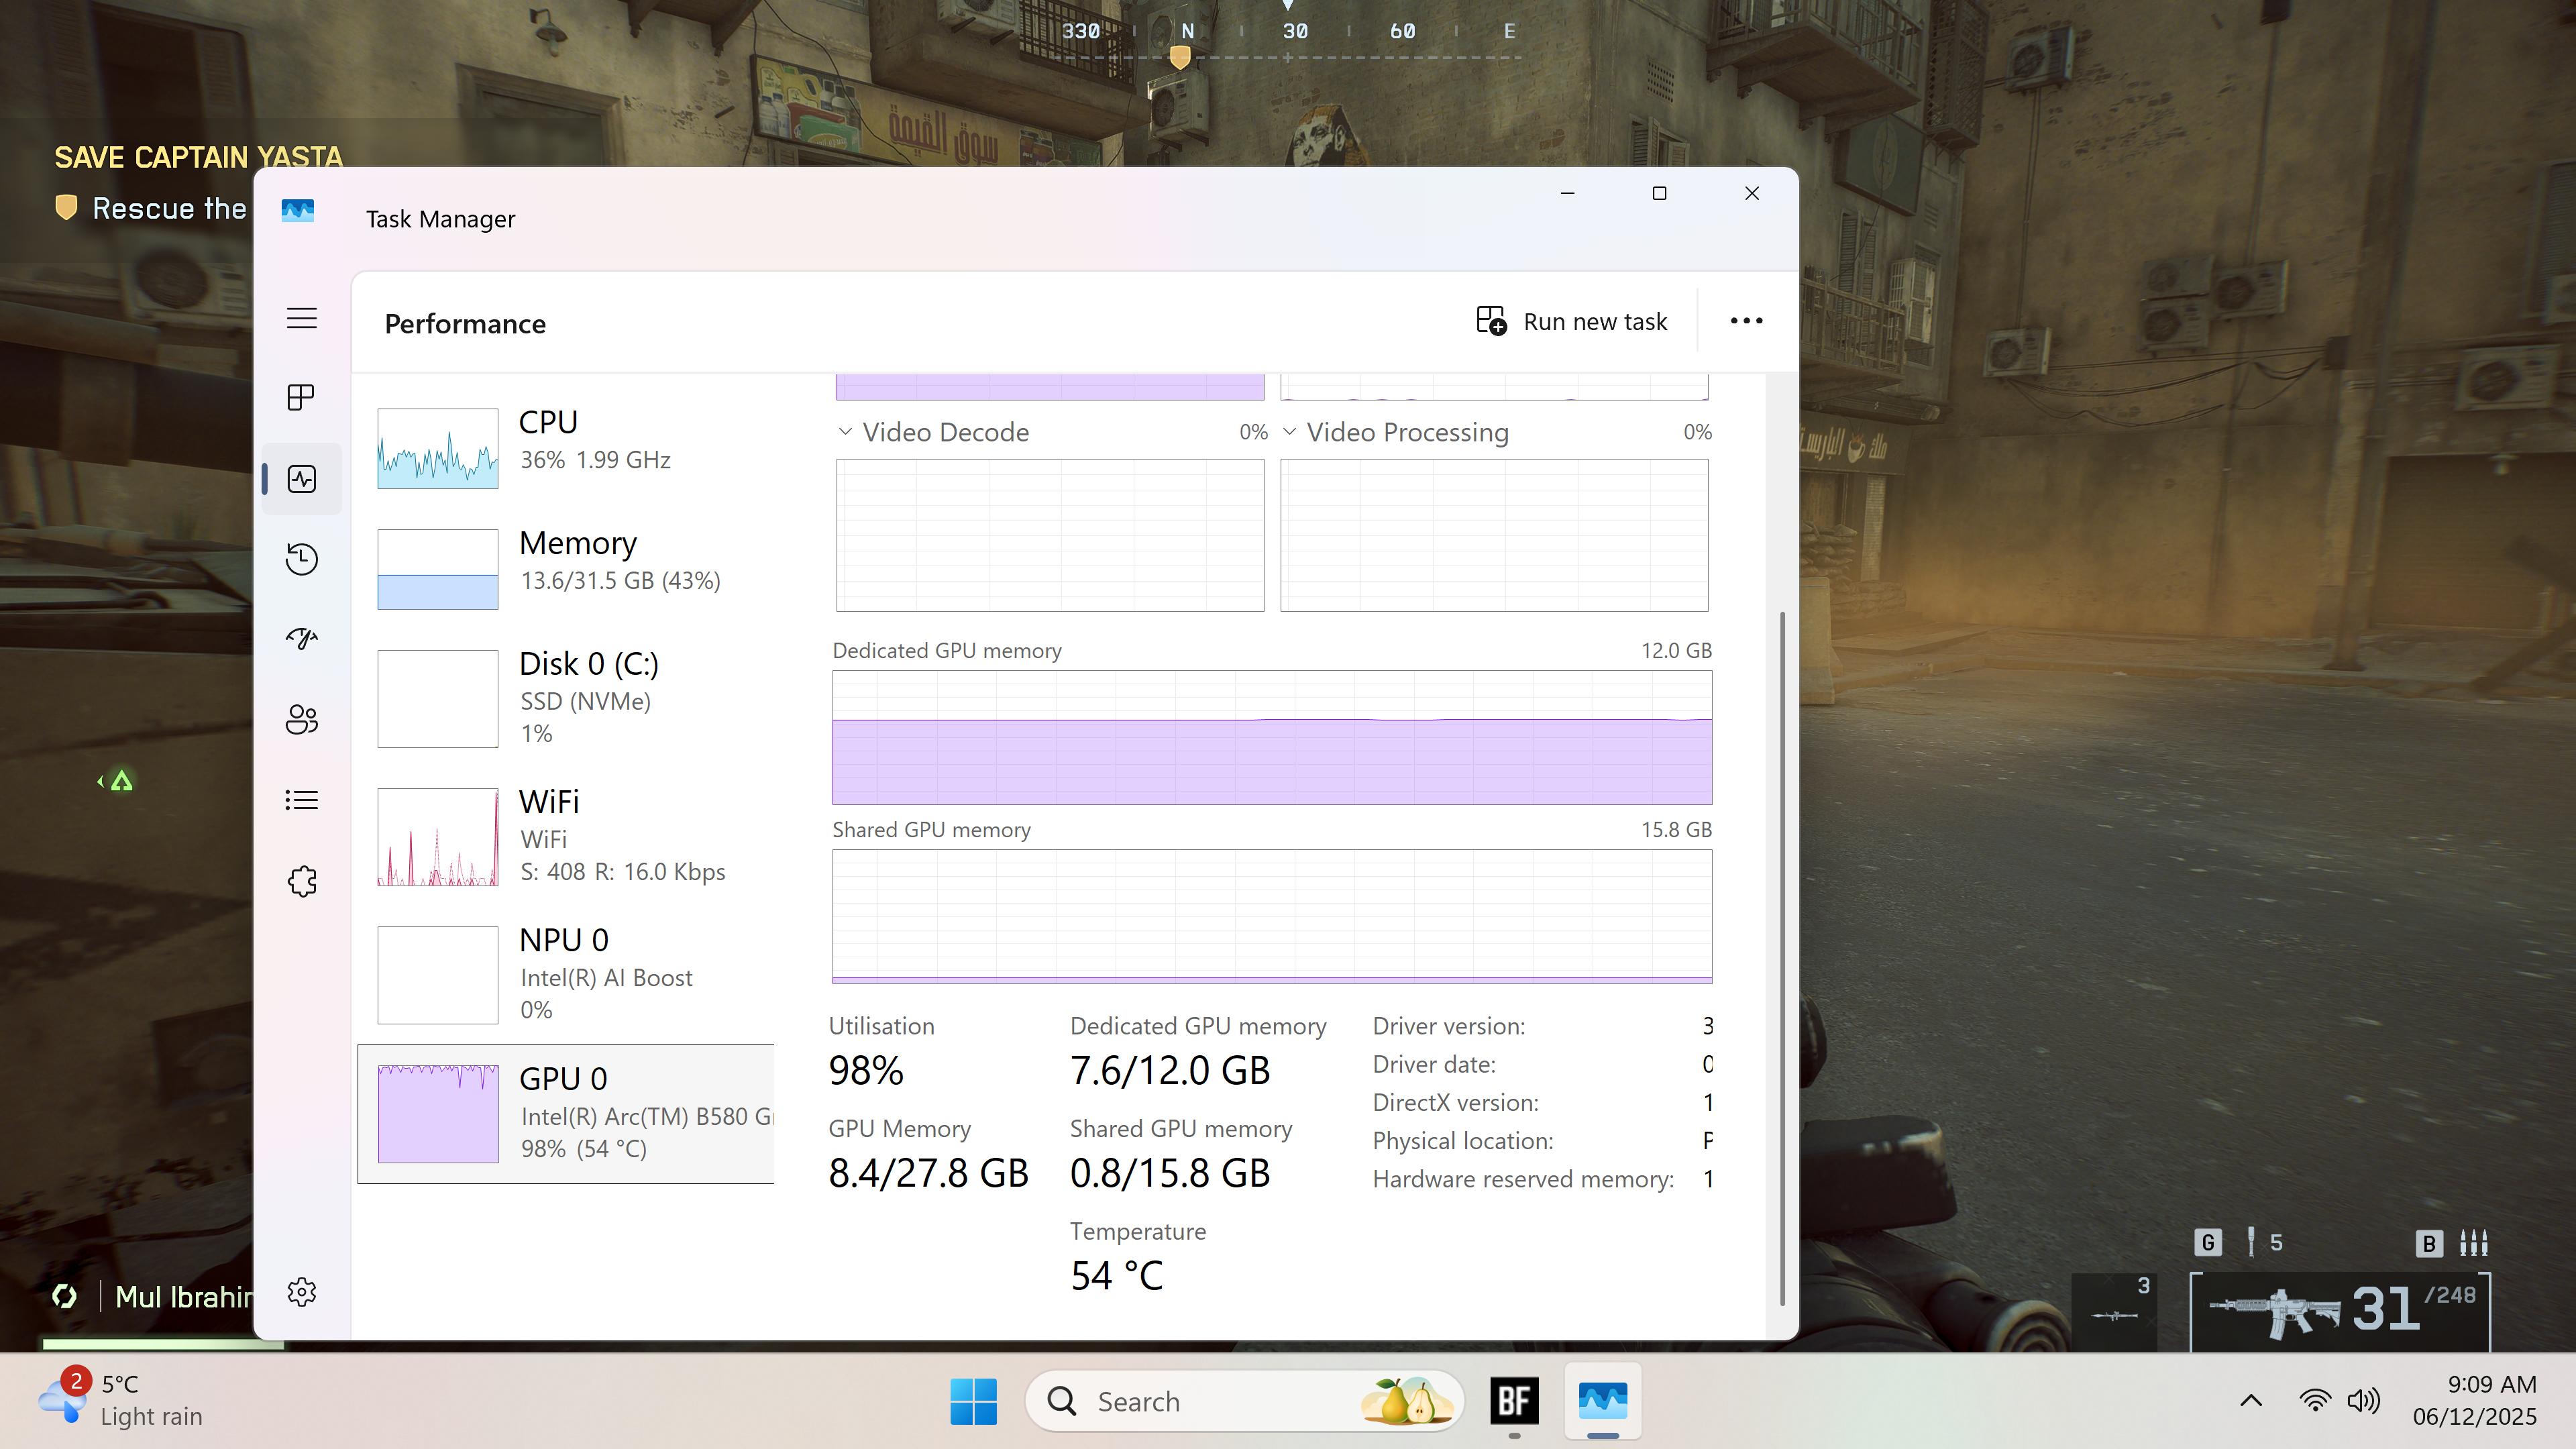Open the volume speaker tray icon
Screen dimensions: 2576x1449
pos(2364,1400)
